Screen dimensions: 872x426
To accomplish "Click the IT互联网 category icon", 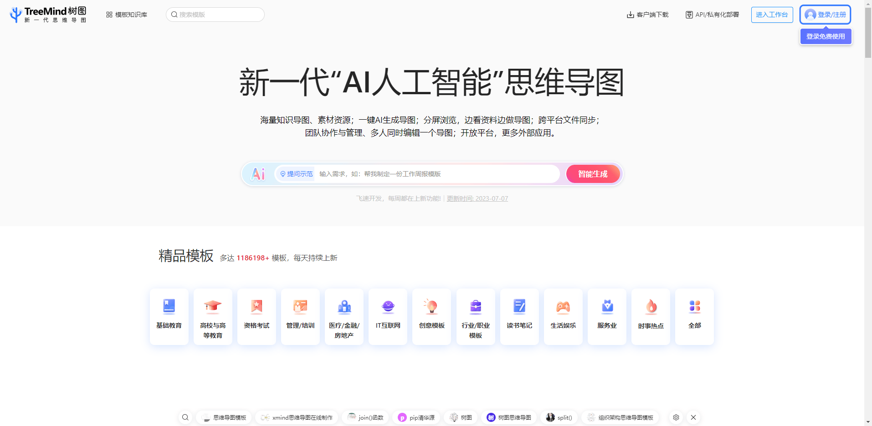I will click(x=387, y=307).
